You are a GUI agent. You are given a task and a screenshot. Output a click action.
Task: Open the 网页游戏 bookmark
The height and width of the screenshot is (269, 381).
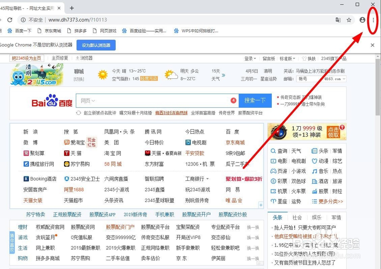(x=105, y=31)
